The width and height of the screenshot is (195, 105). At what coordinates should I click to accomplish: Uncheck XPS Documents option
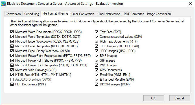97,70
